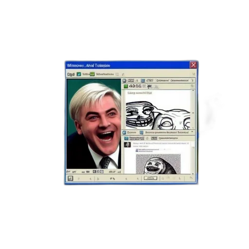Expand the arrow at the right end of the lower panel header
Viewport: 249px width, 249px height.
click(x=192, y=132)
